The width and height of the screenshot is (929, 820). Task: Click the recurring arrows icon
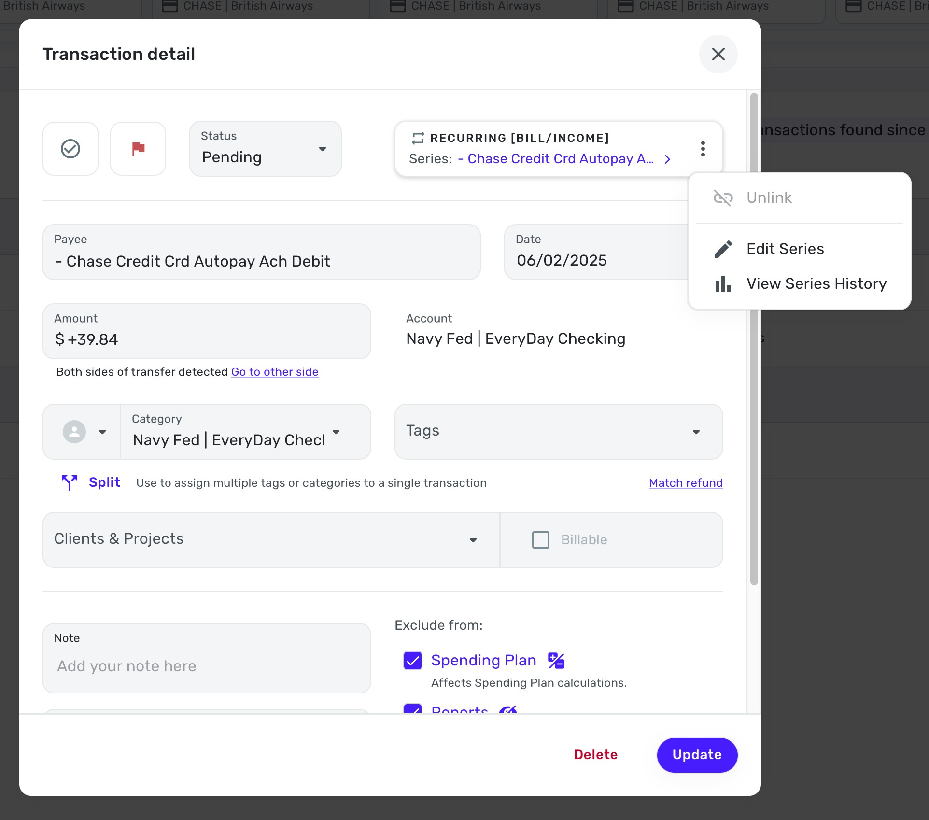pos(418,138)
